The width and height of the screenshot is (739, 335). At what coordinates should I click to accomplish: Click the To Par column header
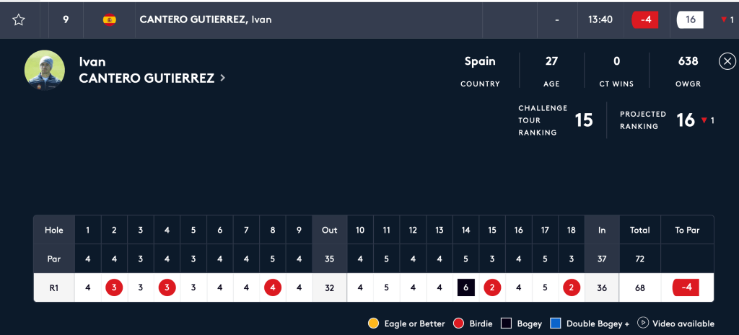tap(687, 230)
